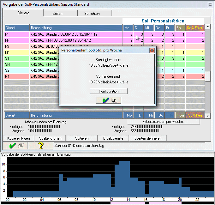Click the Kopie einfügen button
The image size is (215, 205).
19,138
